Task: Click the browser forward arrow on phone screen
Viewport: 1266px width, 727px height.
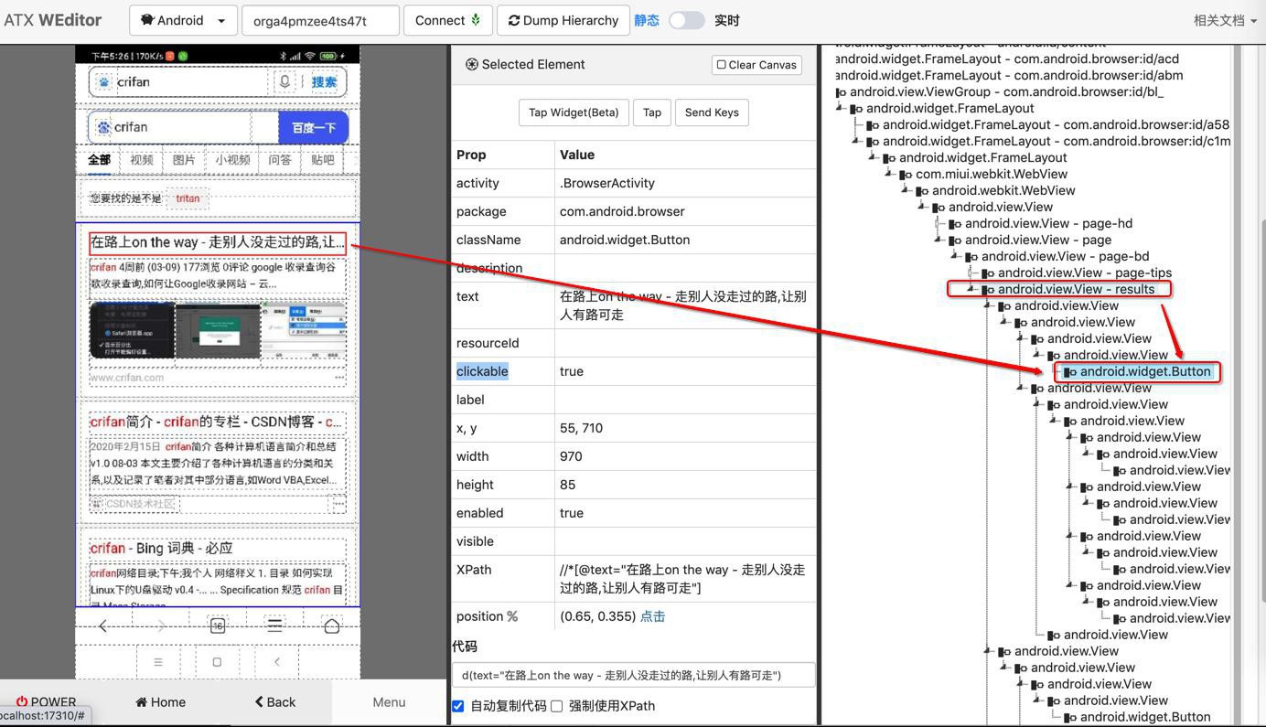Action: pos(161,625)
